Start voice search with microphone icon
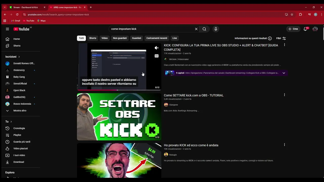 [x=216, y=29]
